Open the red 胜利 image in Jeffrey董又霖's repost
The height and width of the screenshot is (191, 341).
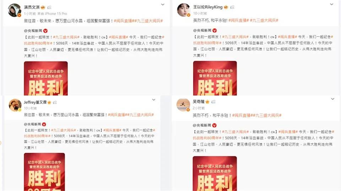(x=44, y=172)
